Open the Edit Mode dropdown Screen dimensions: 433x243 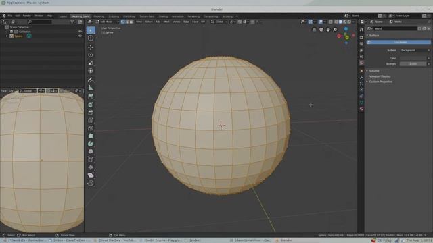tap(108, 22)
